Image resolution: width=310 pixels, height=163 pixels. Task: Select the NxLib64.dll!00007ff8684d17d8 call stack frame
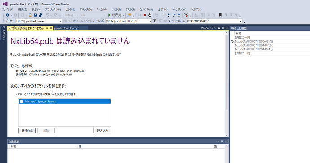254,45
